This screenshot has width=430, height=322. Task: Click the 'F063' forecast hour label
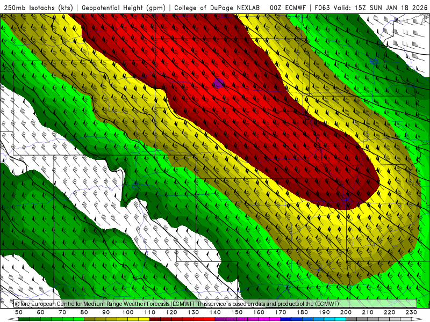[x=323, y=8]
